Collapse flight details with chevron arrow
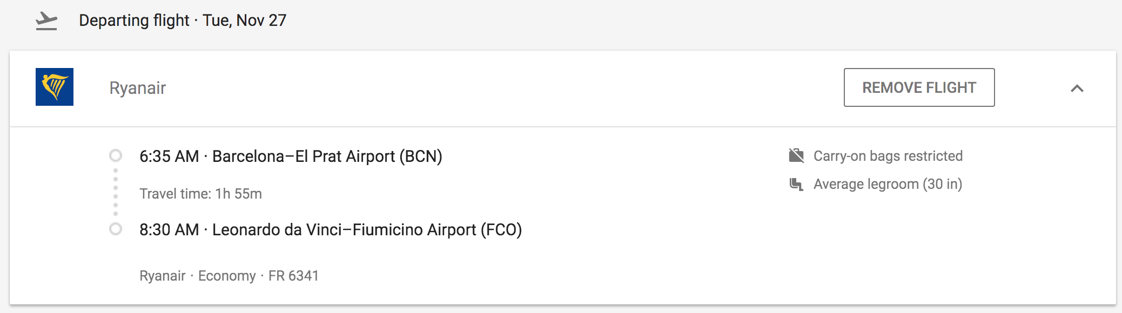The width and height of the screenshot is (1122, 313). pyautogui.click(x=1077, y=88)
